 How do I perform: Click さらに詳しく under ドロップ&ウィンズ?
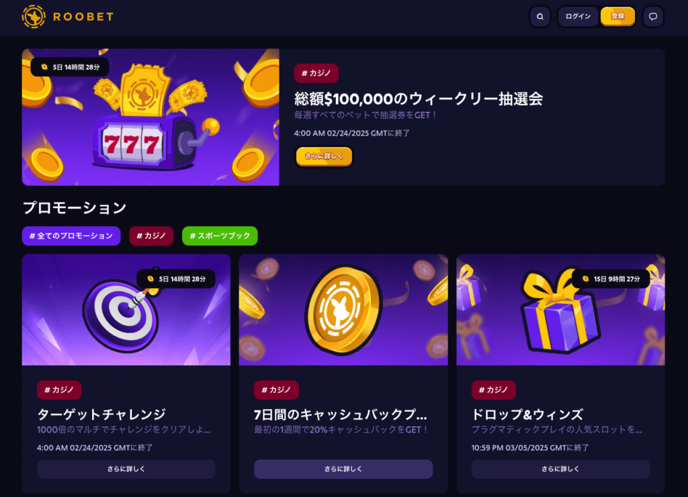coord(560,469)
